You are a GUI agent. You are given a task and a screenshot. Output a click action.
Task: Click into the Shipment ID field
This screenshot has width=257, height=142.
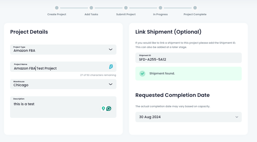[x=189, y=58]
